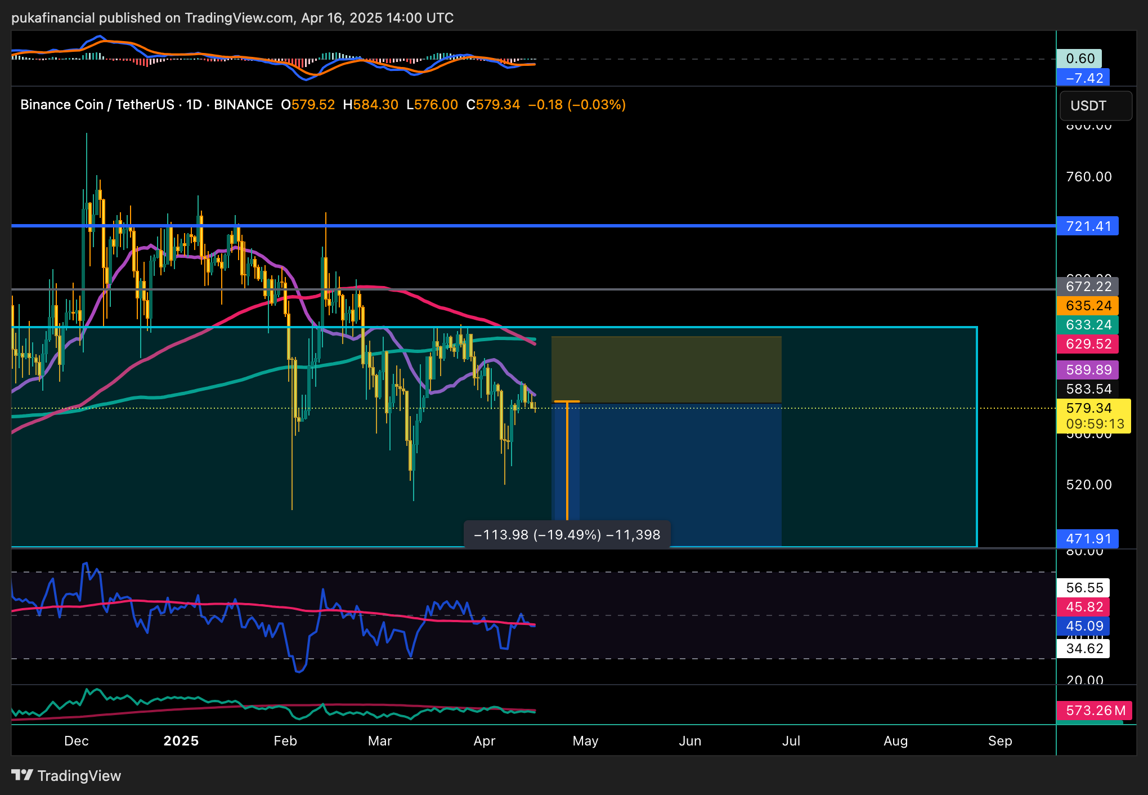Select the white 56.55 RSI label
This screenshot has width=1148, height=795.
pos(1084,588)
